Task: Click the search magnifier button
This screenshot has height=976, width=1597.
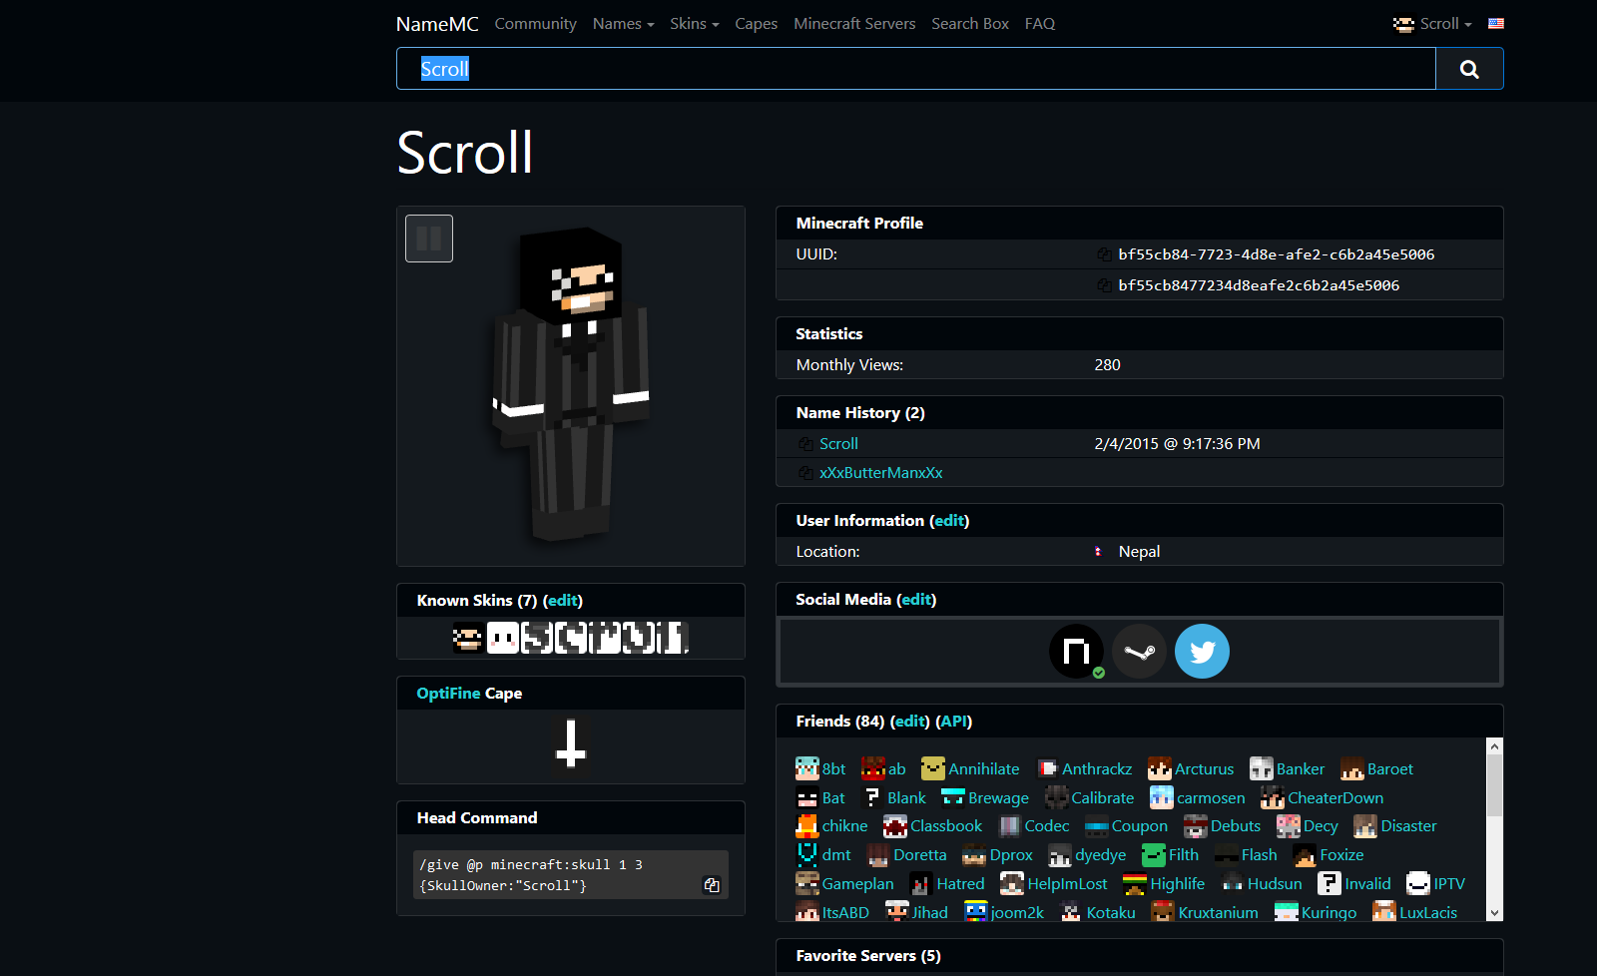Action: coord(1469,69)
